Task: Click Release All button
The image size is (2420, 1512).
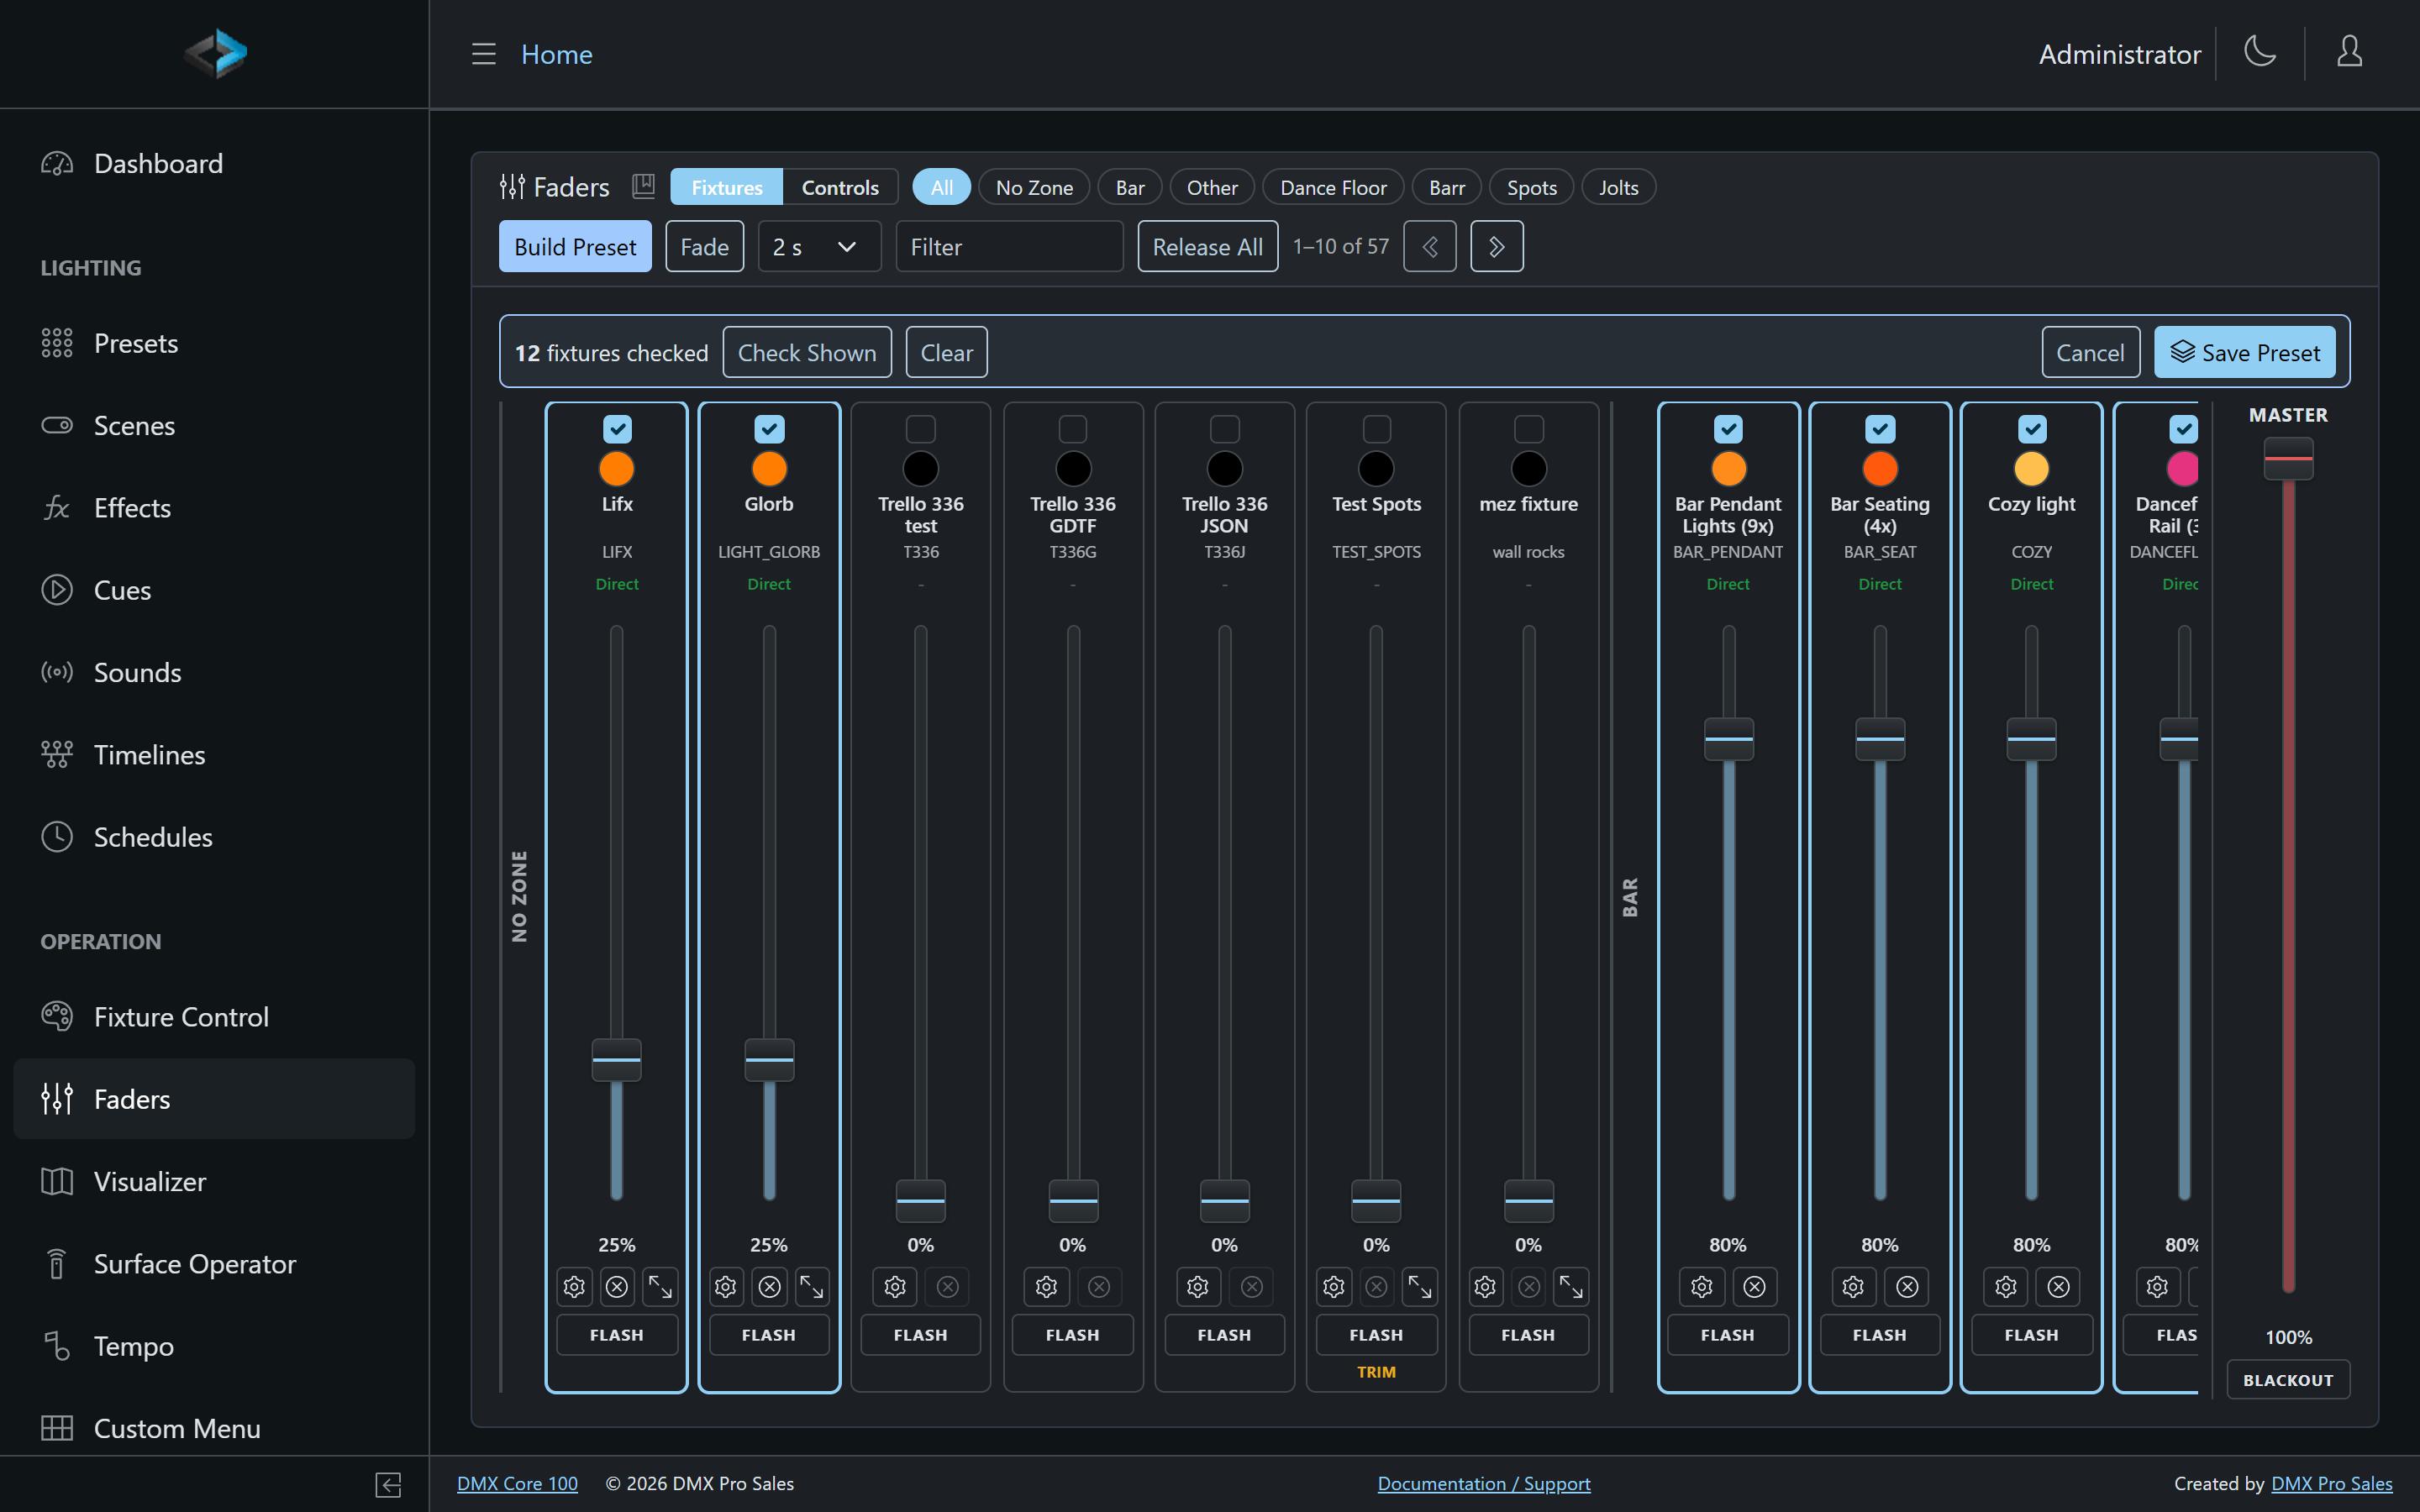Action: tap(1207, 246)
